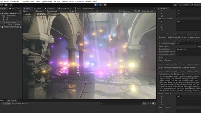
Task: Collapse the Light Control B section
Action: point(158,107)
